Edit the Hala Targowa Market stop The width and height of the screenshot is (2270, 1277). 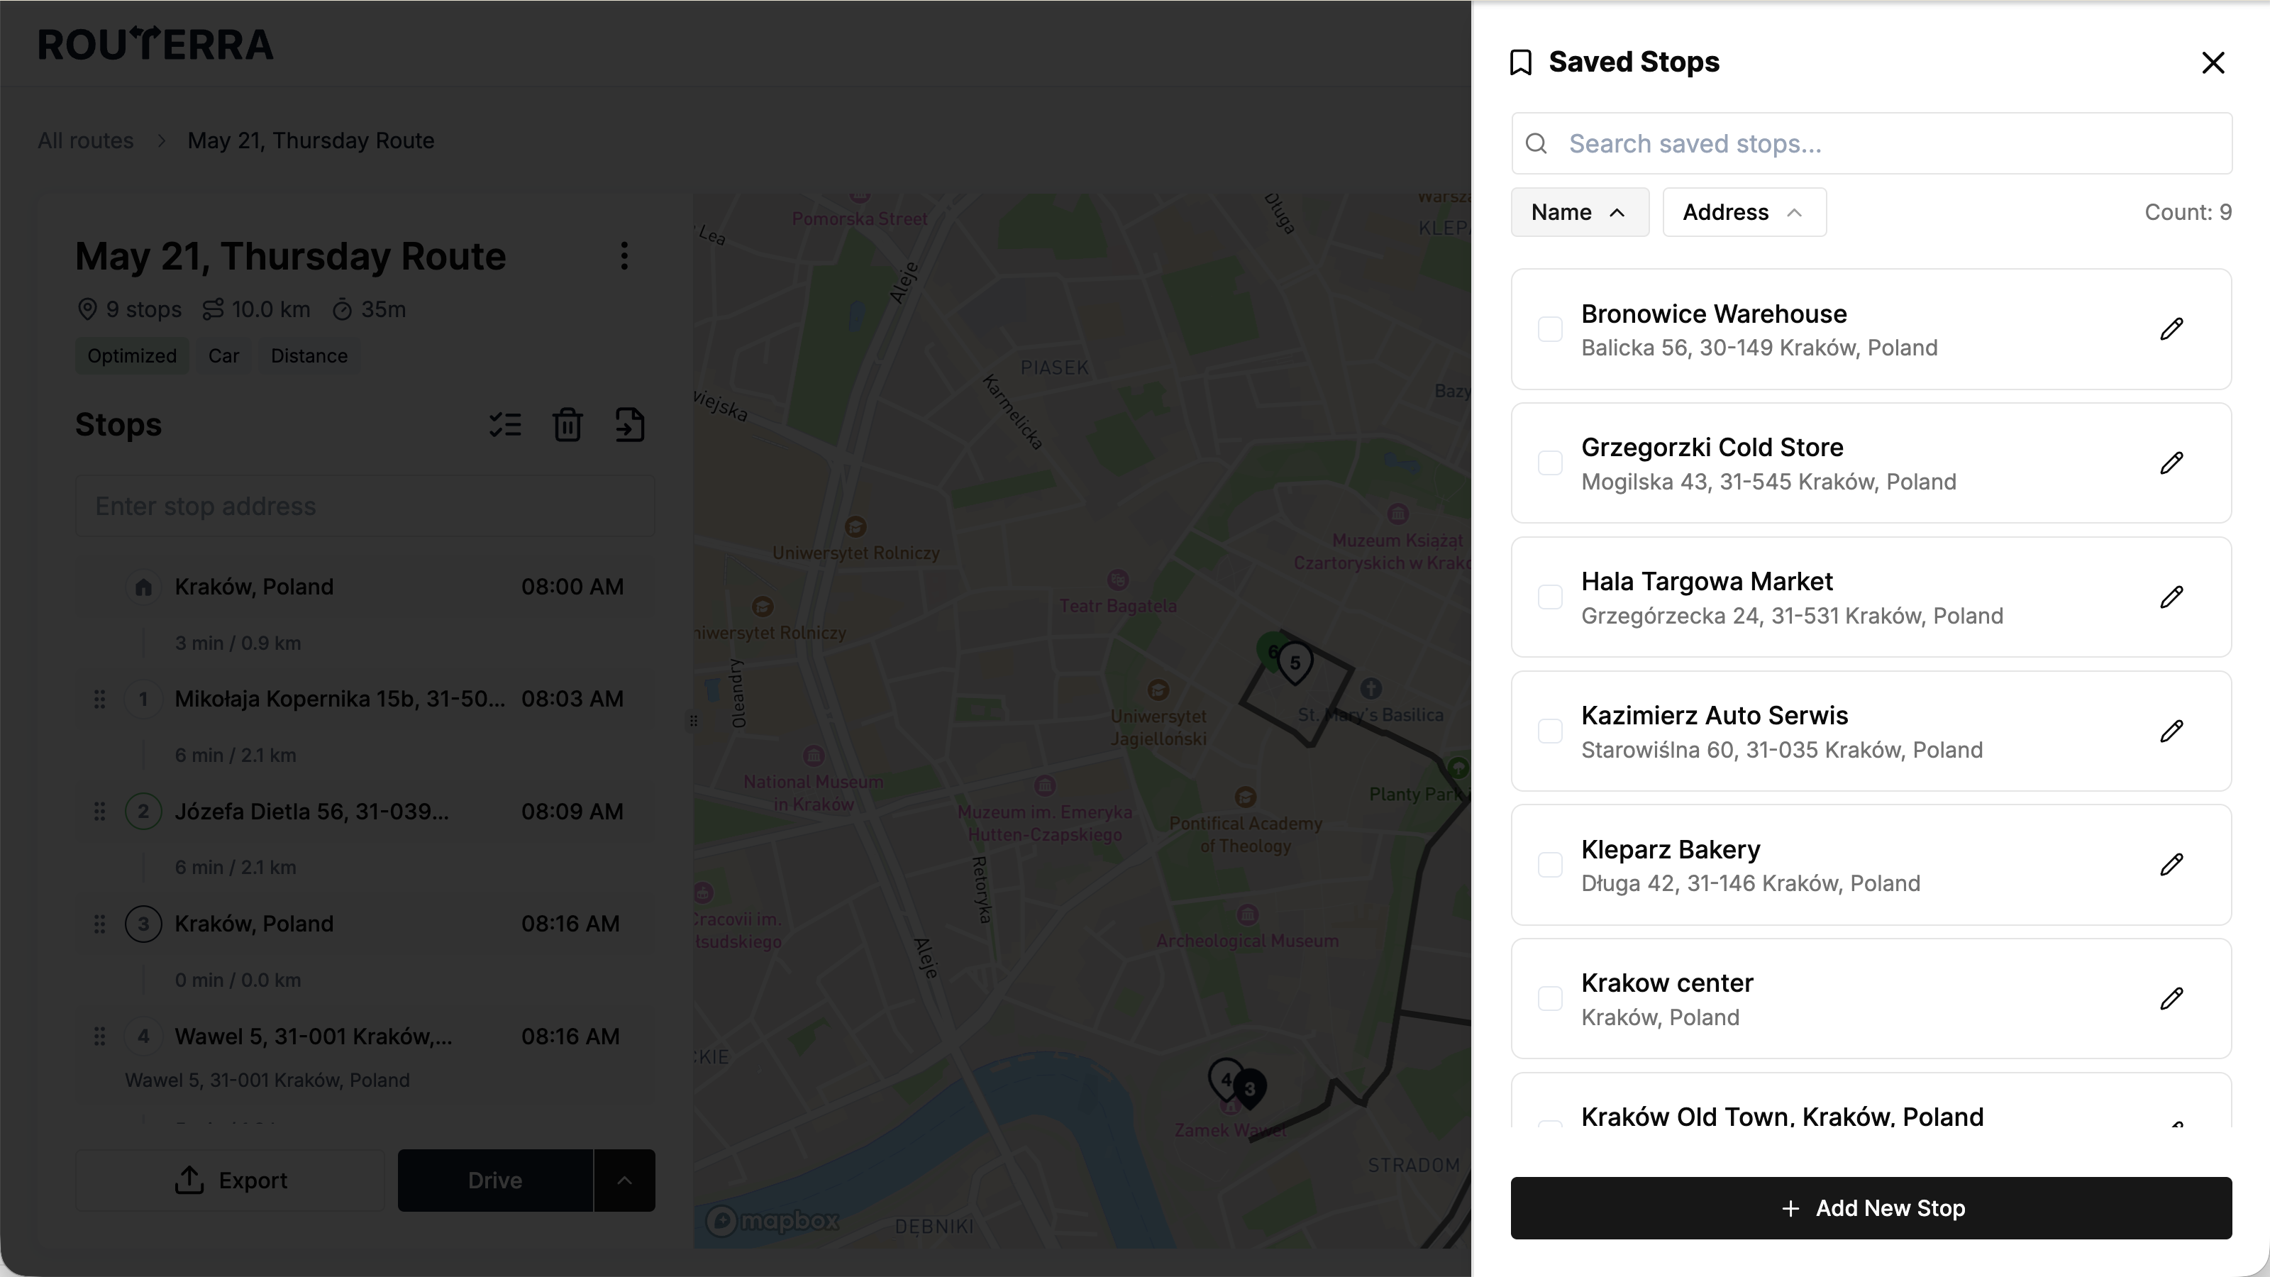coord(2171,597)
